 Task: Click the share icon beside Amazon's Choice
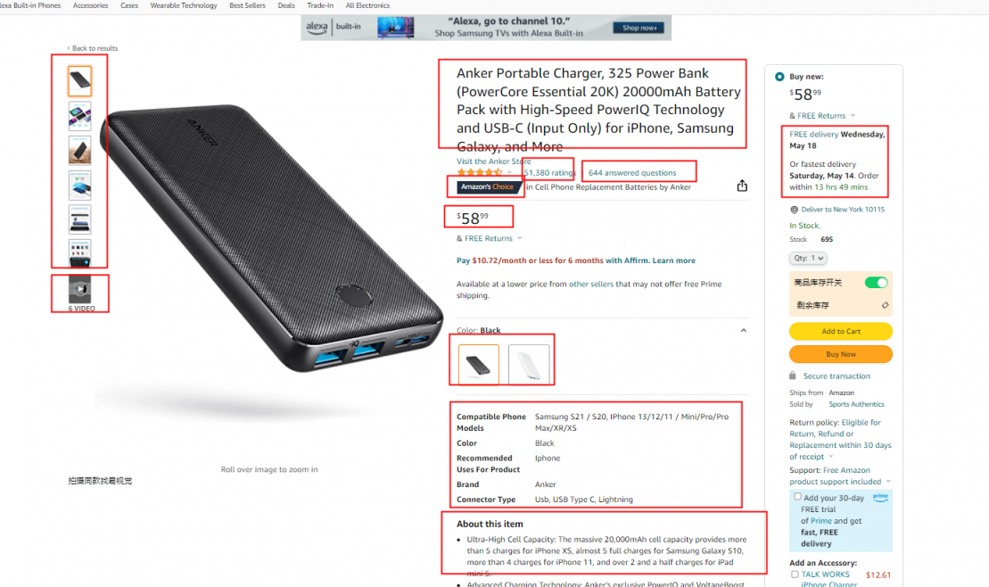click(742, 186)
